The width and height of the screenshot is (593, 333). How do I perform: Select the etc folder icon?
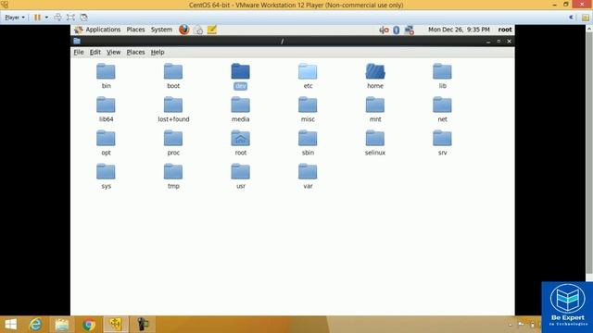[x=308, y=71]
